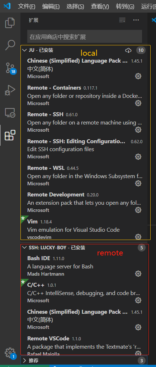Screen dimensions: 156x367
Task: Collapse the SSH: LUCKY-BOY installed section
Action: 24,248
